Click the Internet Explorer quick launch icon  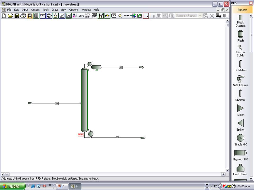pos(33,187)
